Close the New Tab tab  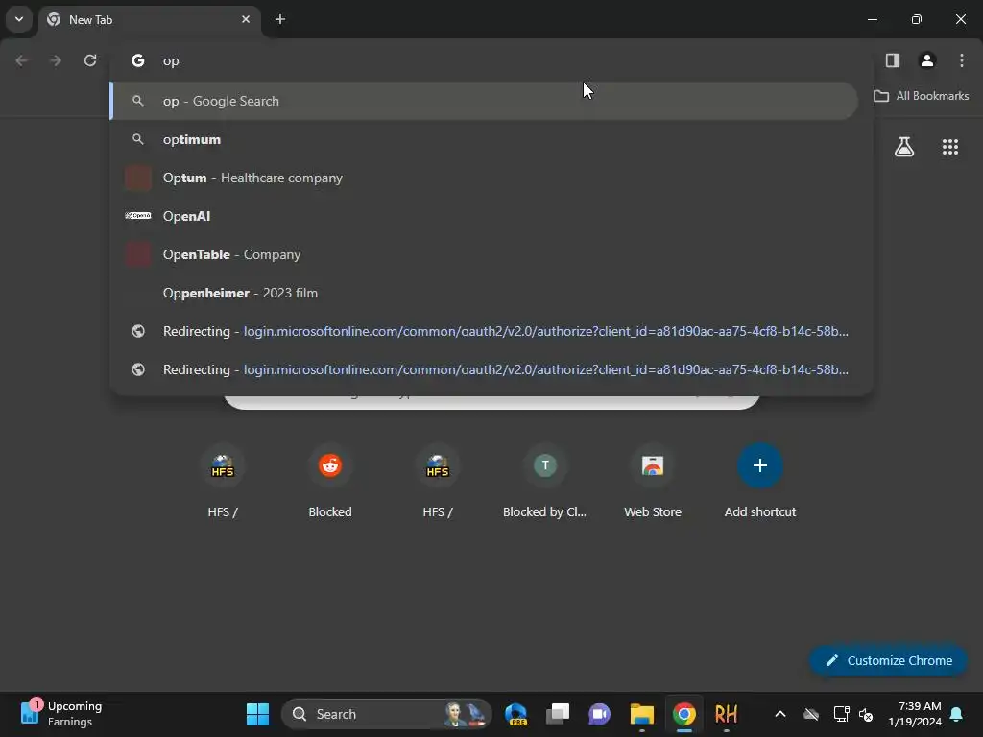[x=246, y=19]
